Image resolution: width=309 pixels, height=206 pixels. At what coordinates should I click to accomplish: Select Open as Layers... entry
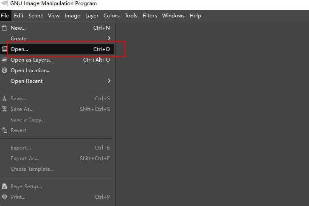[57, 60]
